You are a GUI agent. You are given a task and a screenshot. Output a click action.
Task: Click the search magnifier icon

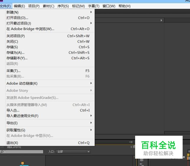pos(2,152)
